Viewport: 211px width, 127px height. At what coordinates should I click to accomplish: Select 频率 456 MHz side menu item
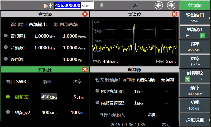[195, 47]
